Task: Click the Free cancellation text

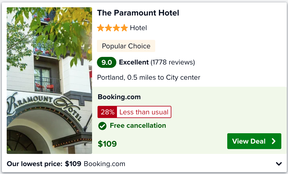Action: click(x=138, y=125)
